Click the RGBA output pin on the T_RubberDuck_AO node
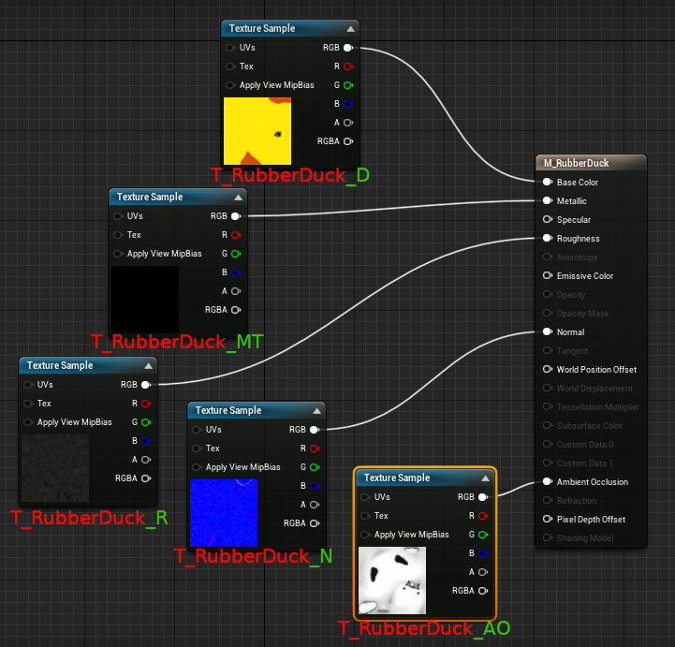Viewport: 675px width, 647px height. (482, 591)
